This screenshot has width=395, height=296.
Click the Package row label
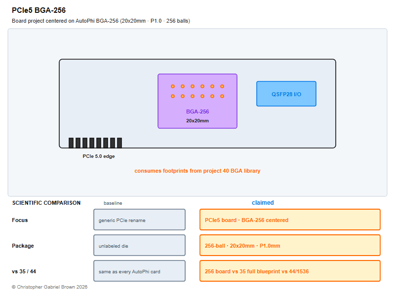[x=23, y=246]
